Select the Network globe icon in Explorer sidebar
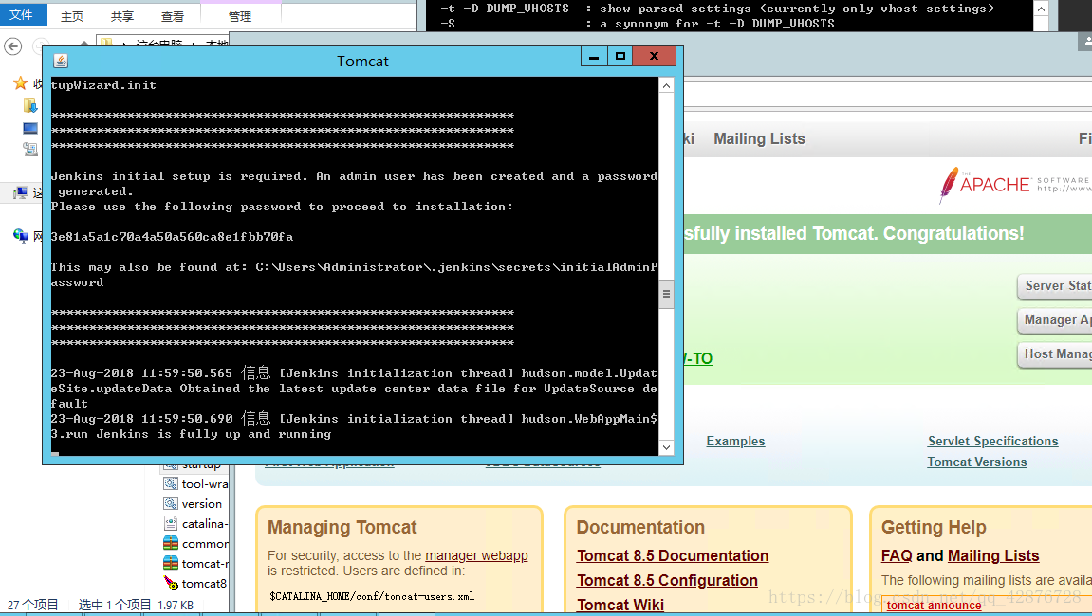This screenshot has height=616, width=1092. pos(21,236)
